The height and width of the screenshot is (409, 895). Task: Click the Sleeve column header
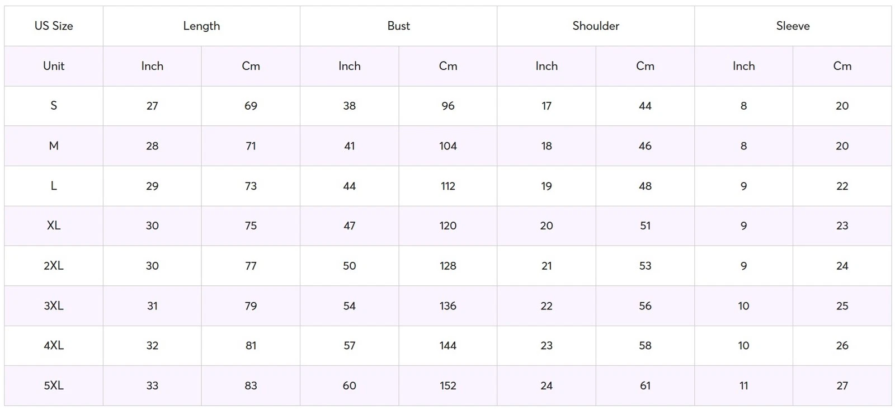[x=793, y=26]
